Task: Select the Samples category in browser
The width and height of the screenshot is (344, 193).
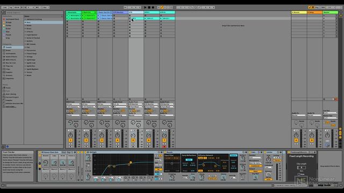Action: (x=13, y=72)
